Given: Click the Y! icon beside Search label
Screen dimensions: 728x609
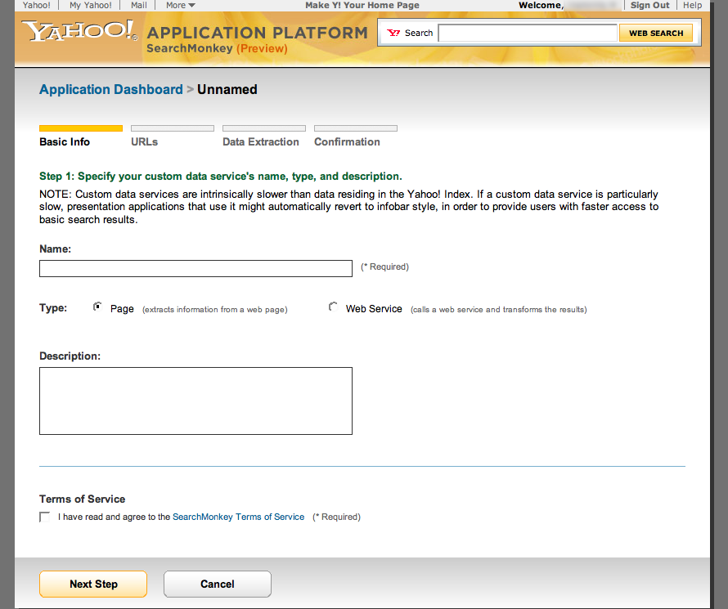Looking at the screenshot, I should [393, 33].
